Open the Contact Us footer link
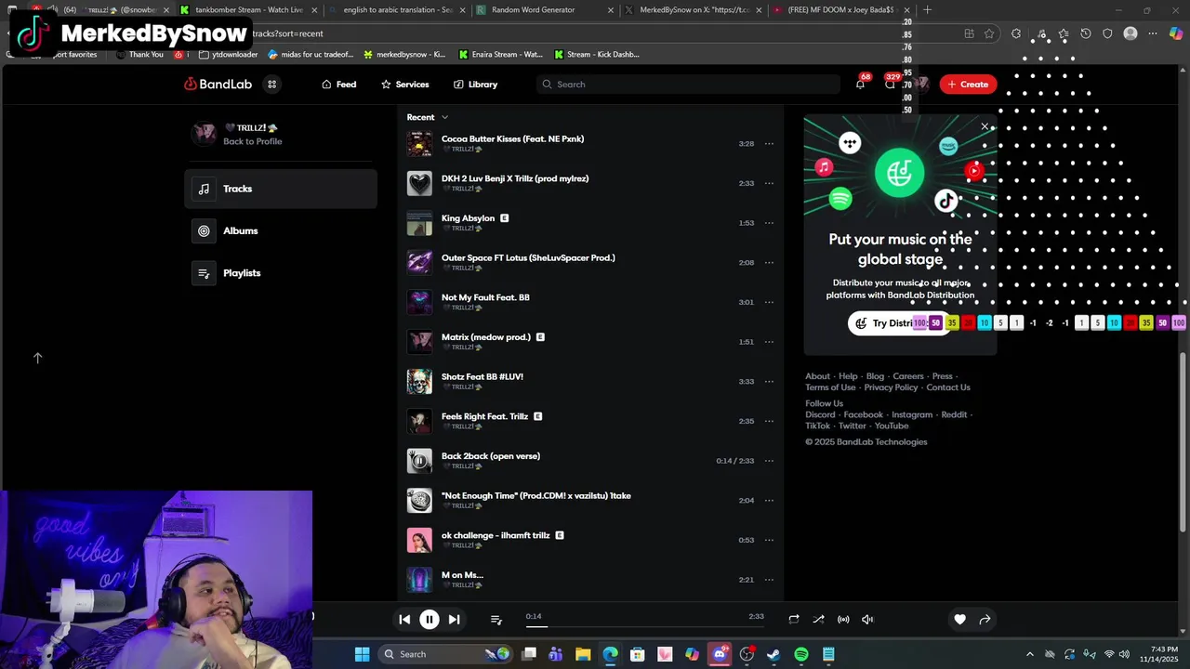Image resolution: width=1190 pixels, height=669 pixels. [x=948, y=387]
